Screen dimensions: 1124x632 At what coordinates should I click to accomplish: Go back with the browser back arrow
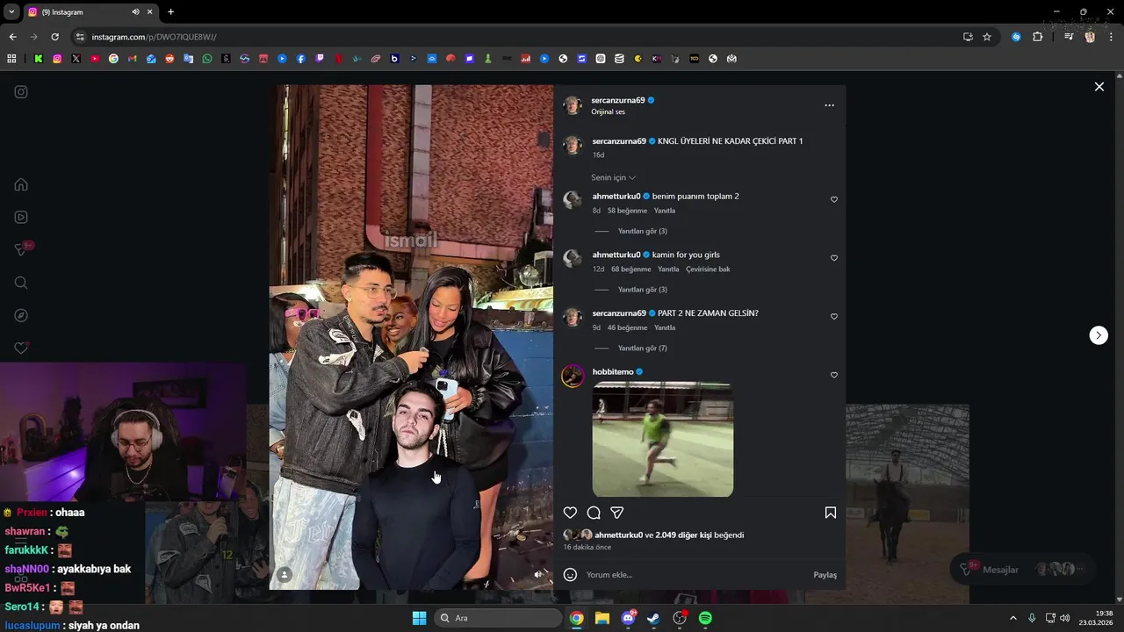(12, 37)
